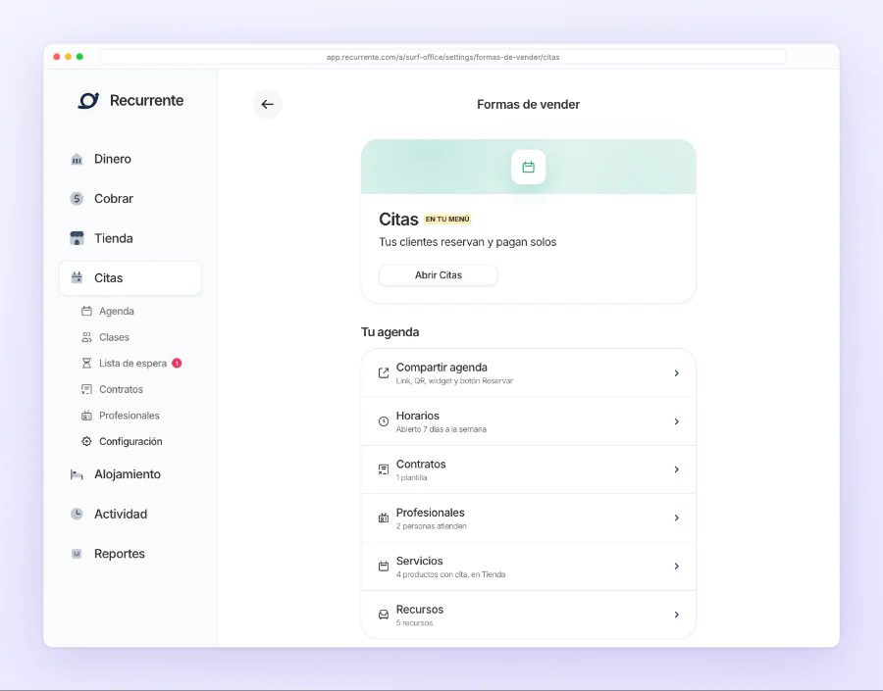
Task: Click the Recurrente brand name text
Action: coord(146,101)
